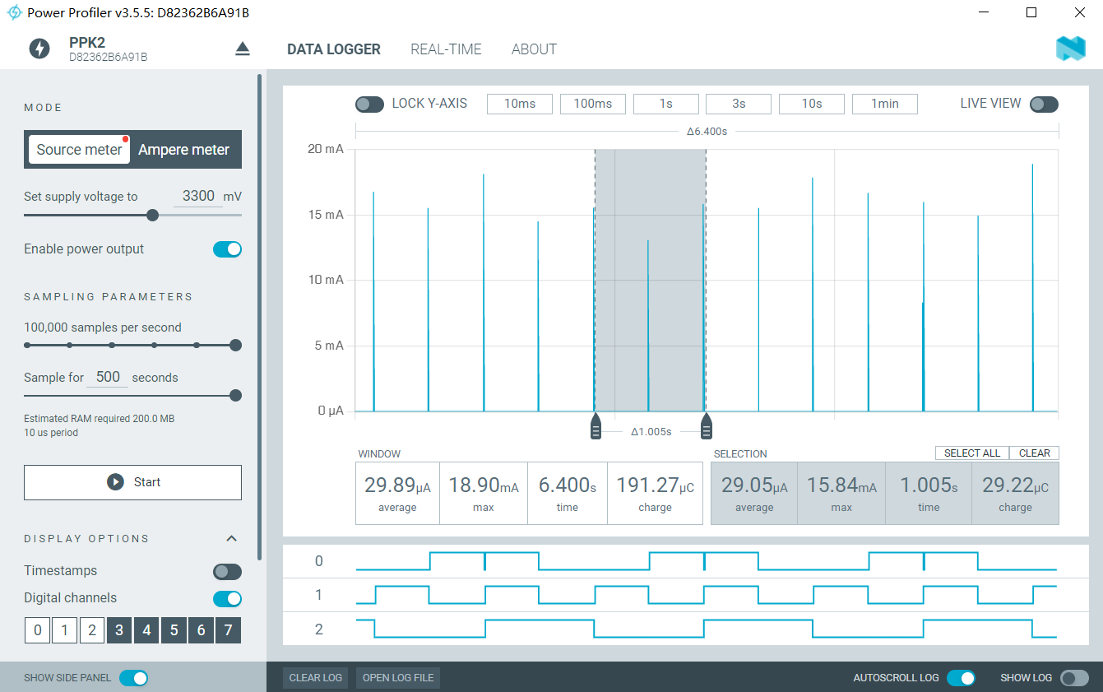Click the supply voltage input field
Screen dimensions: 1103x692
[x=198, y=197]
